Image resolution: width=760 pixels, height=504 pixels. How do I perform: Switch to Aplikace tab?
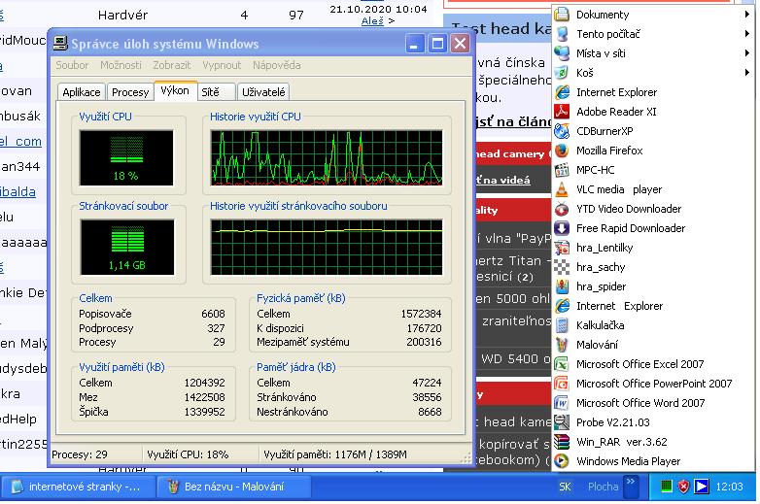point(82,92)
